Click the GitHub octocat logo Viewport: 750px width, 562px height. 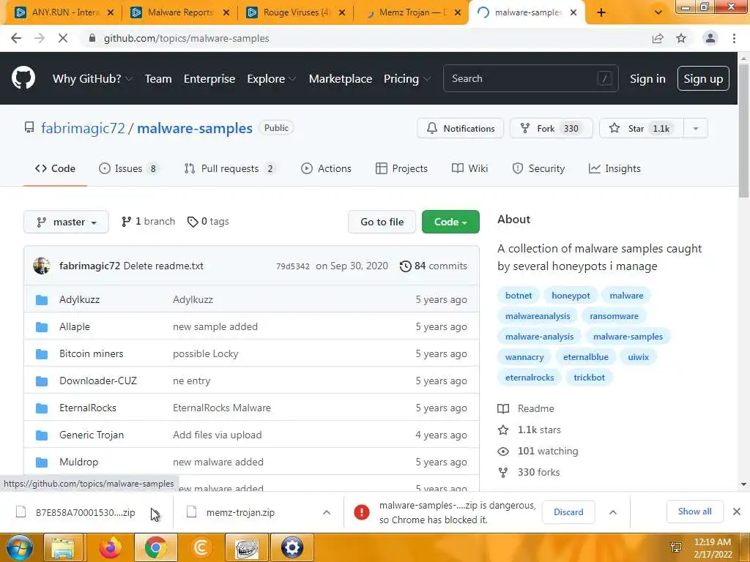(23, 78)
